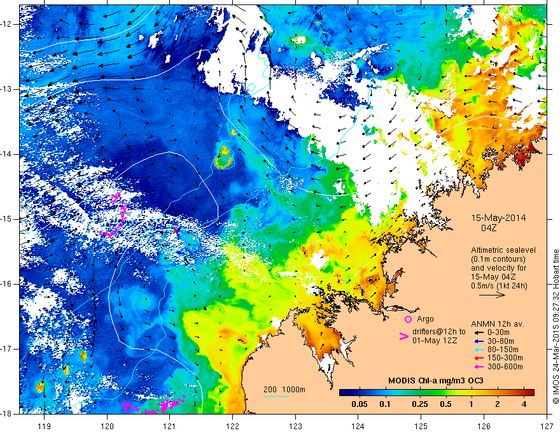Click the 'drifters@12h to' legend text
560x433 pixels.
[439, 332]
